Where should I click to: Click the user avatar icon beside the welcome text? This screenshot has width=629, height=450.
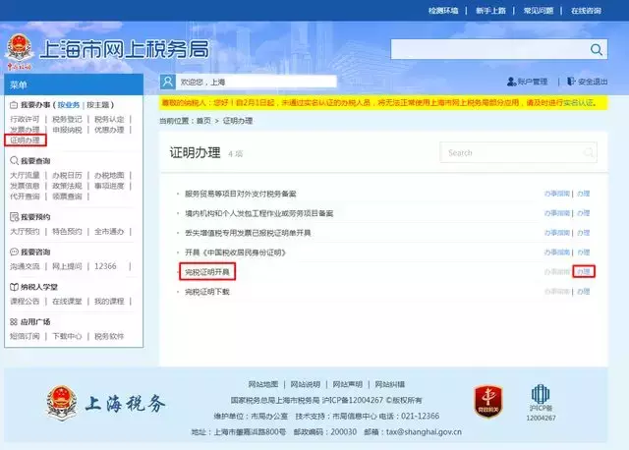coord(168,82)
